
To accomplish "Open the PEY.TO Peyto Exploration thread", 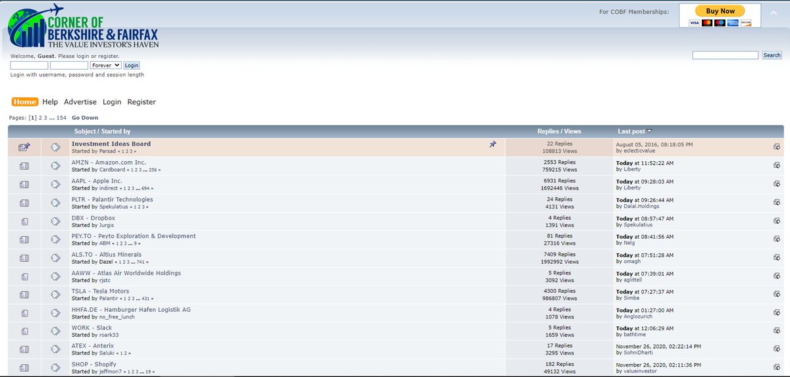I will click(x=134, y=236).
